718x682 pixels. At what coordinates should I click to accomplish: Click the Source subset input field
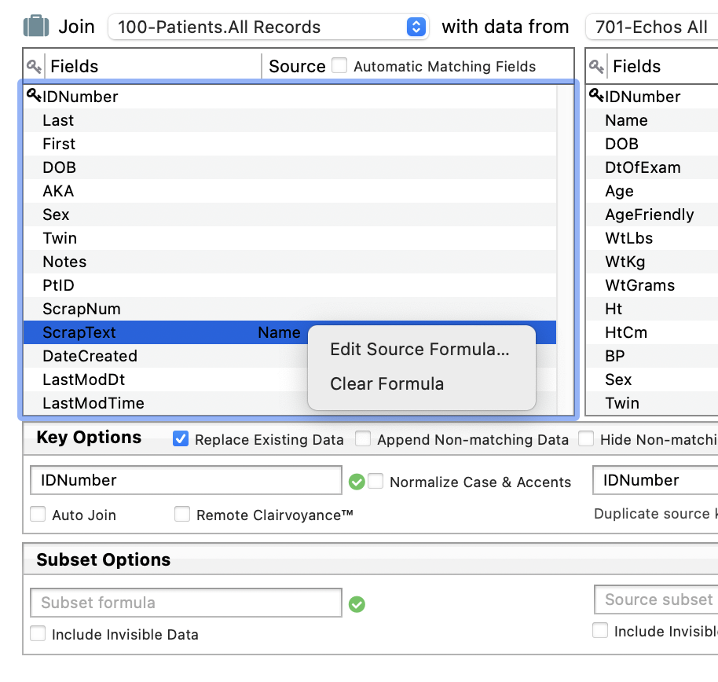[657, 599]
